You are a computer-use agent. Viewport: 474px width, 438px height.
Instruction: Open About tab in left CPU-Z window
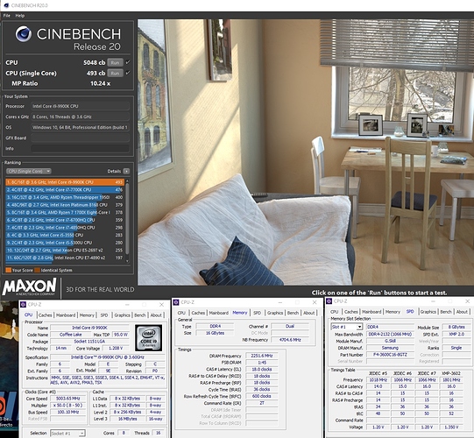pyautogui.click(x=156, y=315)
